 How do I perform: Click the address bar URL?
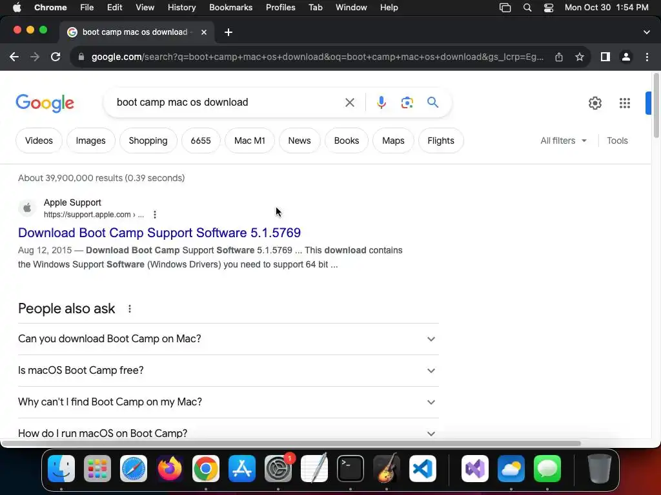[x=318, y=57]
